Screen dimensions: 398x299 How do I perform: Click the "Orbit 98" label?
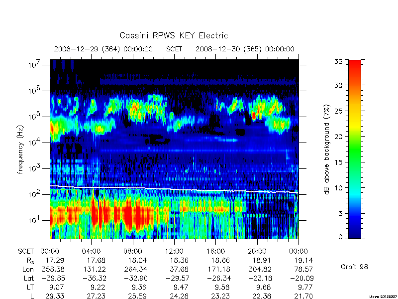pos(354,267)
